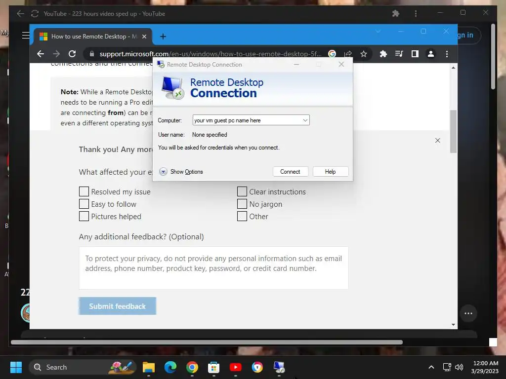
Task: Bookmark this page with the star icon
Action: point(364,54)
